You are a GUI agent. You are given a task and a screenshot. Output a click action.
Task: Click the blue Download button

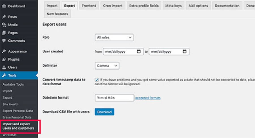(104, 112)
